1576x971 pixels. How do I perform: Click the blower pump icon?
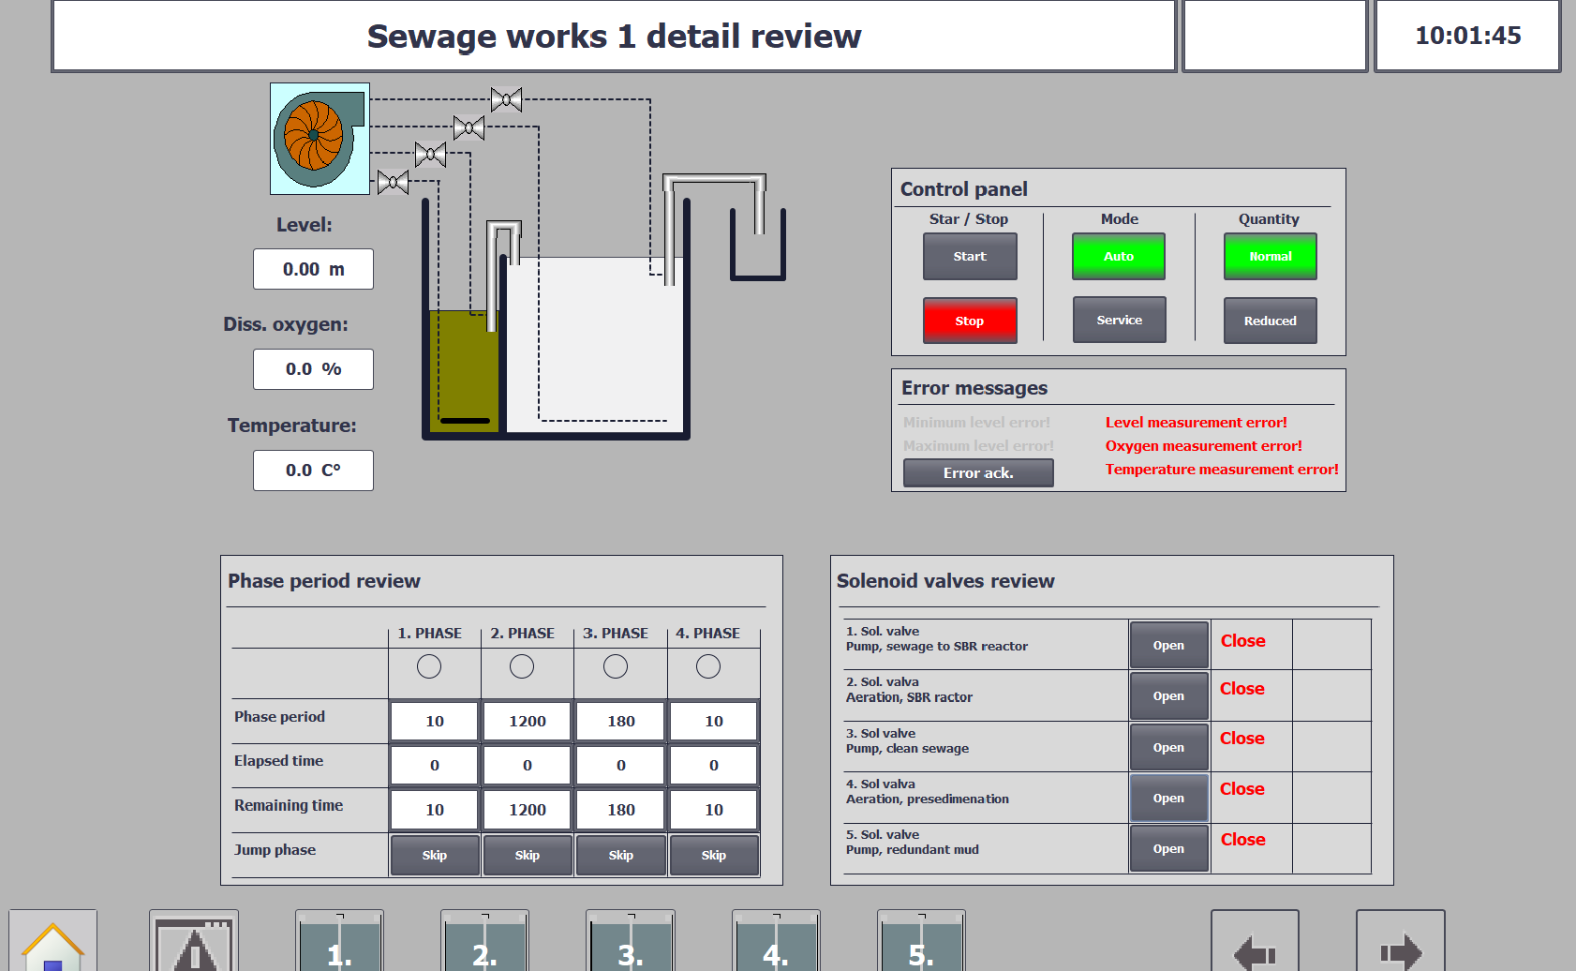(320, 139)
